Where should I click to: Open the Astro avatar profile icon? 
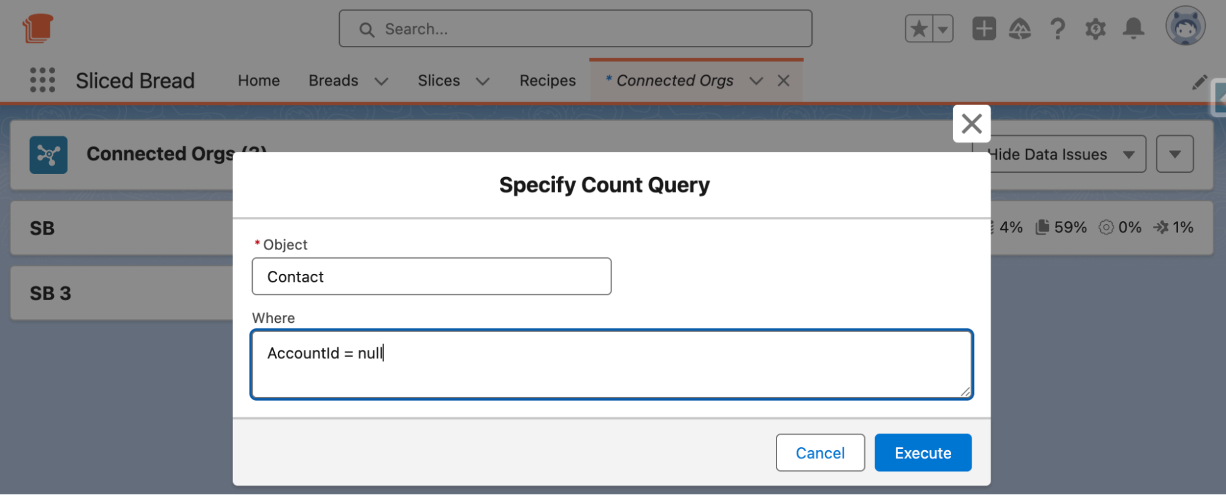click(x=1185, y=26)
